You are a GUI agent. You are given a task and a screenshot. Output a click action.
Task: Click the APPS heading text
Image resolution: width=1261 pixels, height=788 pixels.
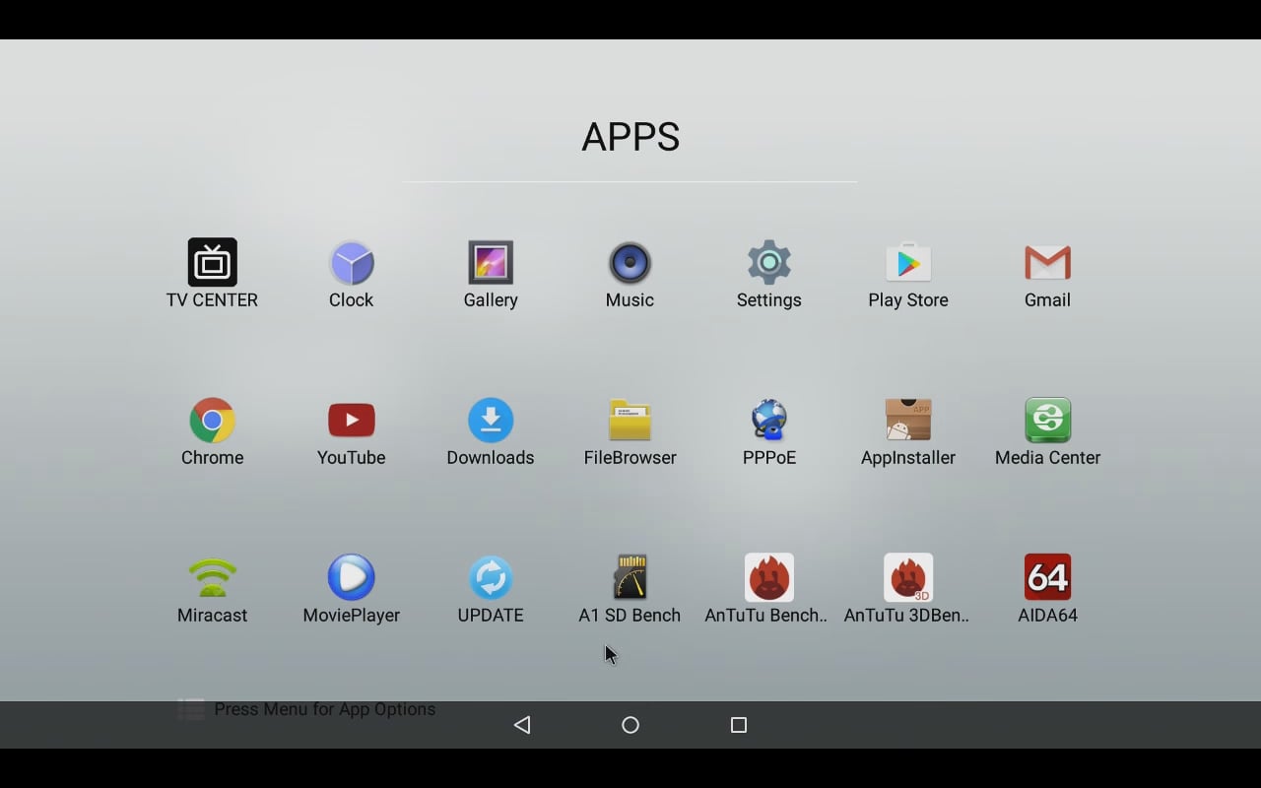630,137
